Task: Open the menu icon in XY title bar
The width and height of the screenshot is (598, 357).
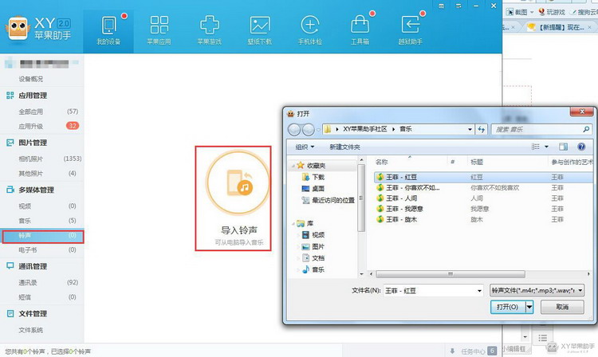Action: [458, 6]
